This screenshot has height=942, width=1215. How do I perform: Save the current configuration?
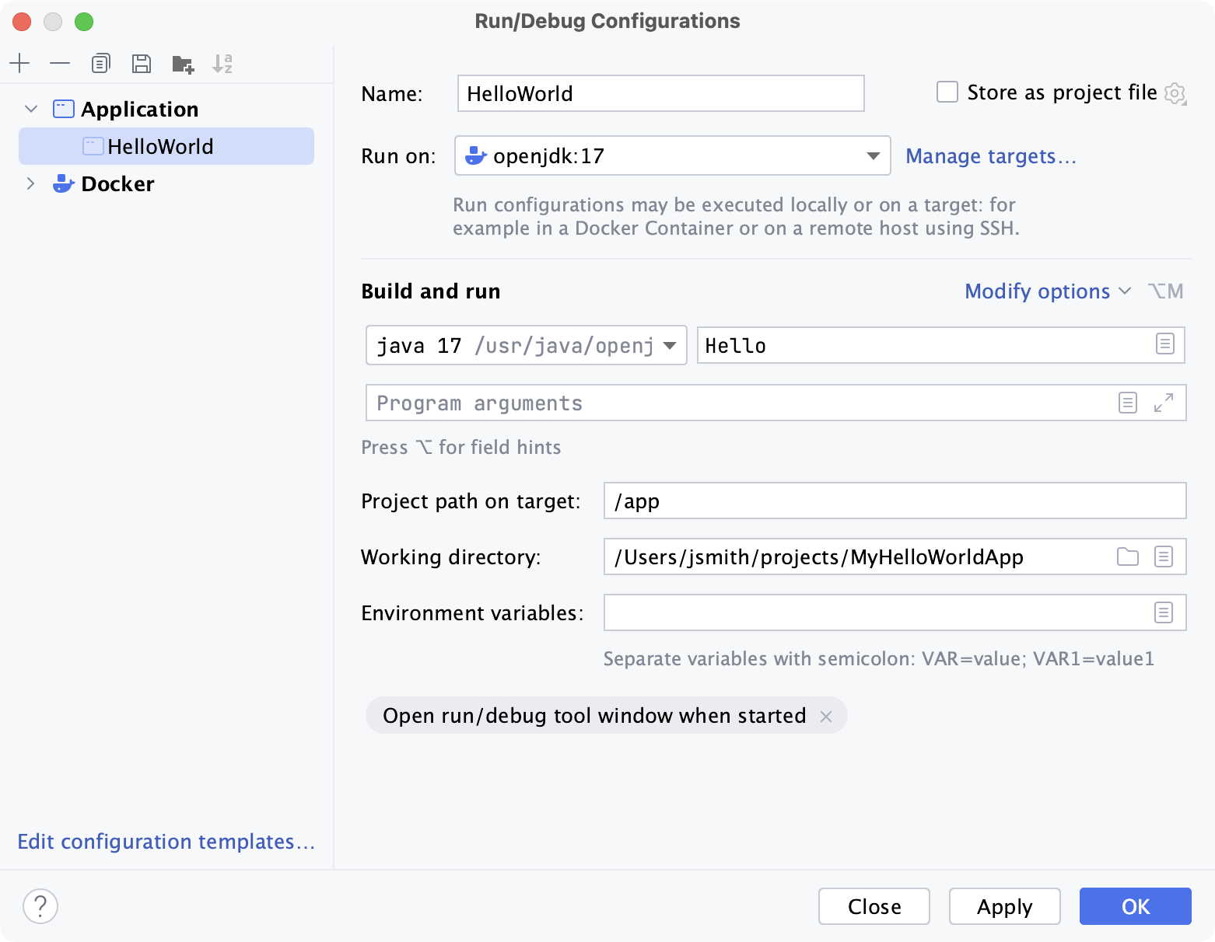[142, 63]
